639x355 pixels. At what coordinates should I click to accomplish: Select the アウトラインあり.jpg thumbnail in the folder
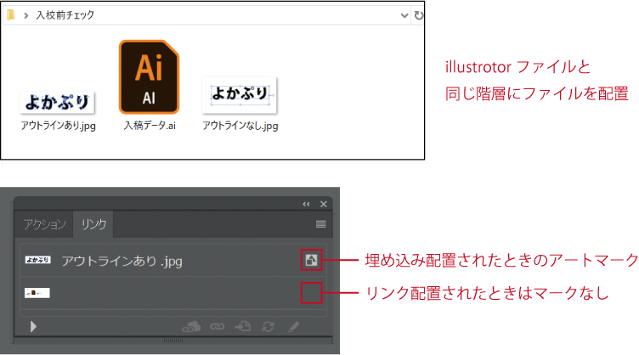click(58, 103)
